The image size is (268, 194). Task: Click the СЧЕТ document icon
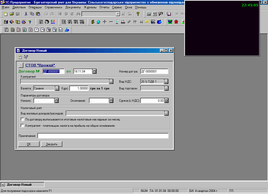click(70, 22)
